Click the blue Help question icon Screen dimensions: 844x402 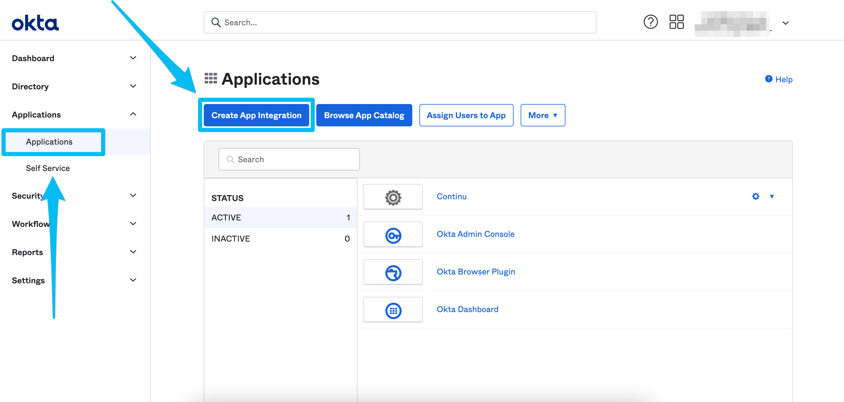pyautogui.click(x=768, y=79)
